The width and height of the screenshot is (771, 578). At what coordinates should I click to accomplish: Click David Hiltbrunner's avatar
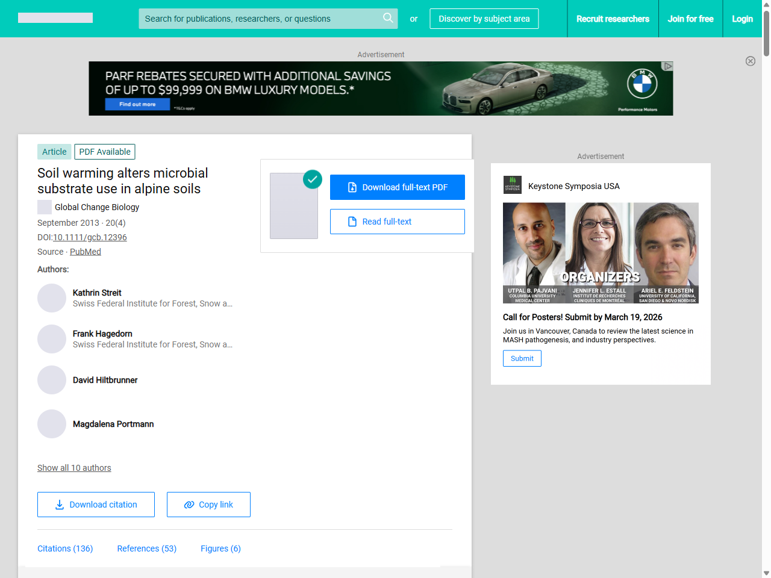click(52, 380)
